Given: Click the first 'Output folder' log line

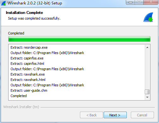Looking at the screenshot, I should coord(47,53).
